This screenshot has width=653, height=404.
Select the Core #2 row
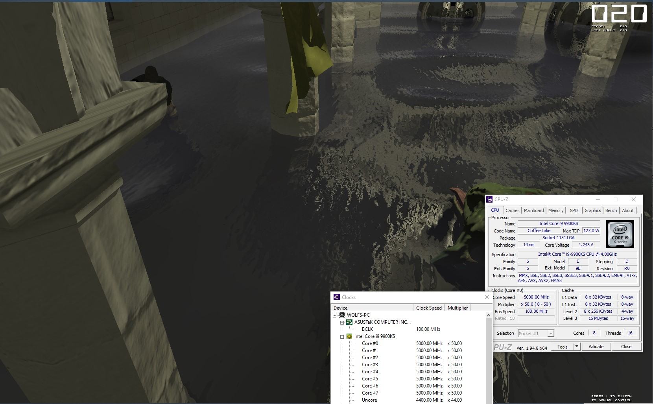409,358
